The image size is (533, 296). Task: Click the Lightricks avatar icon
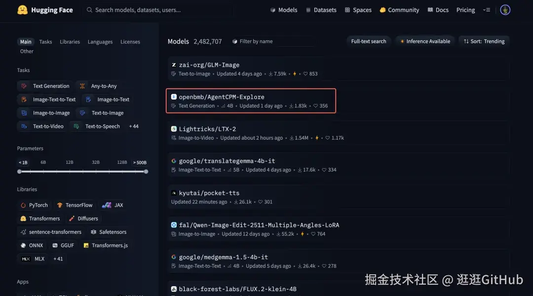click(x=174, y=129)
